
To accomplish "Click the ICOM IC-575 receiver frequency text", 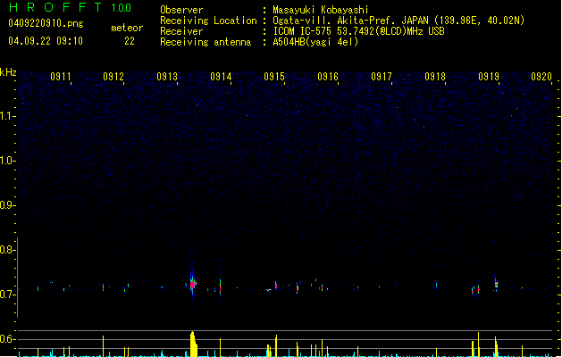I will [x=358, y=31].
